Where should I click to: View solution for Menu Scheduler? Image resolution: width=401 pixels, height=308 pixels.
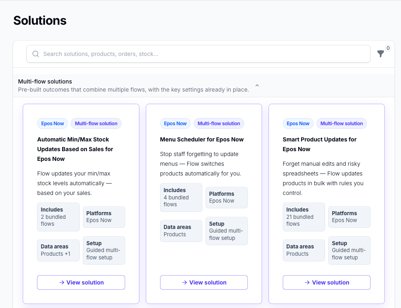click(204, 282)
